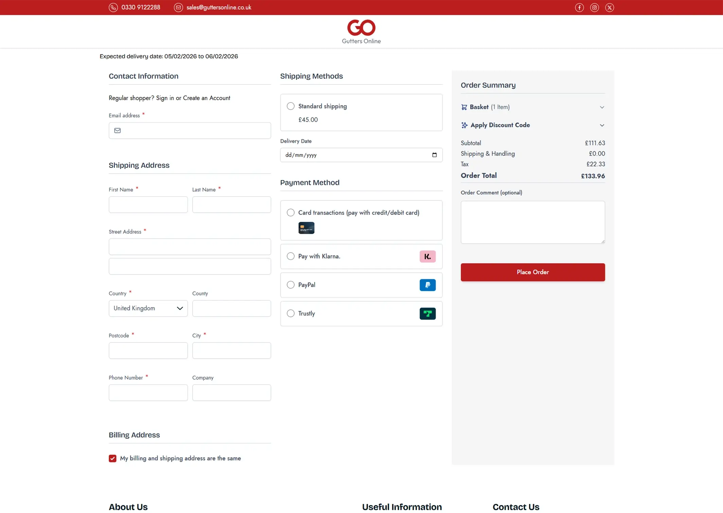Open the Facebook page icon
This screenshot has width=723, height=513.
[x=579, y=7]
